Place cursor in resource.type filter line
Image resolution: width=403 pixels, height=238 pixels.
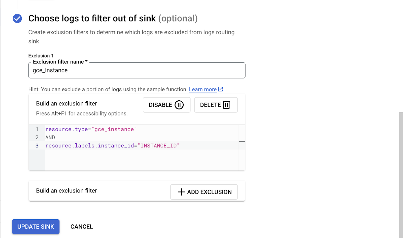tap(91, 129)
